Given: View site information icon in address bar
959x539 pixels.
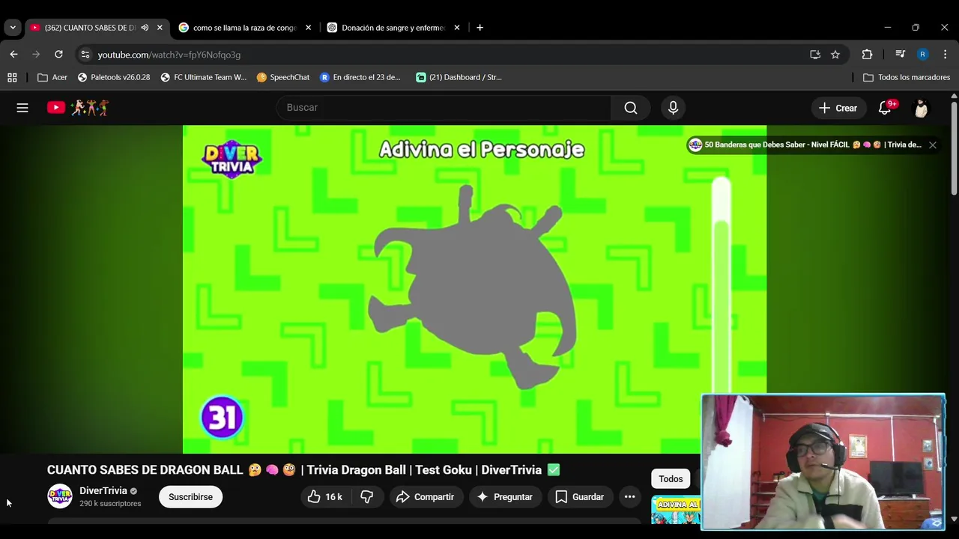Looking at the screenshot, I should pos(85,55).
